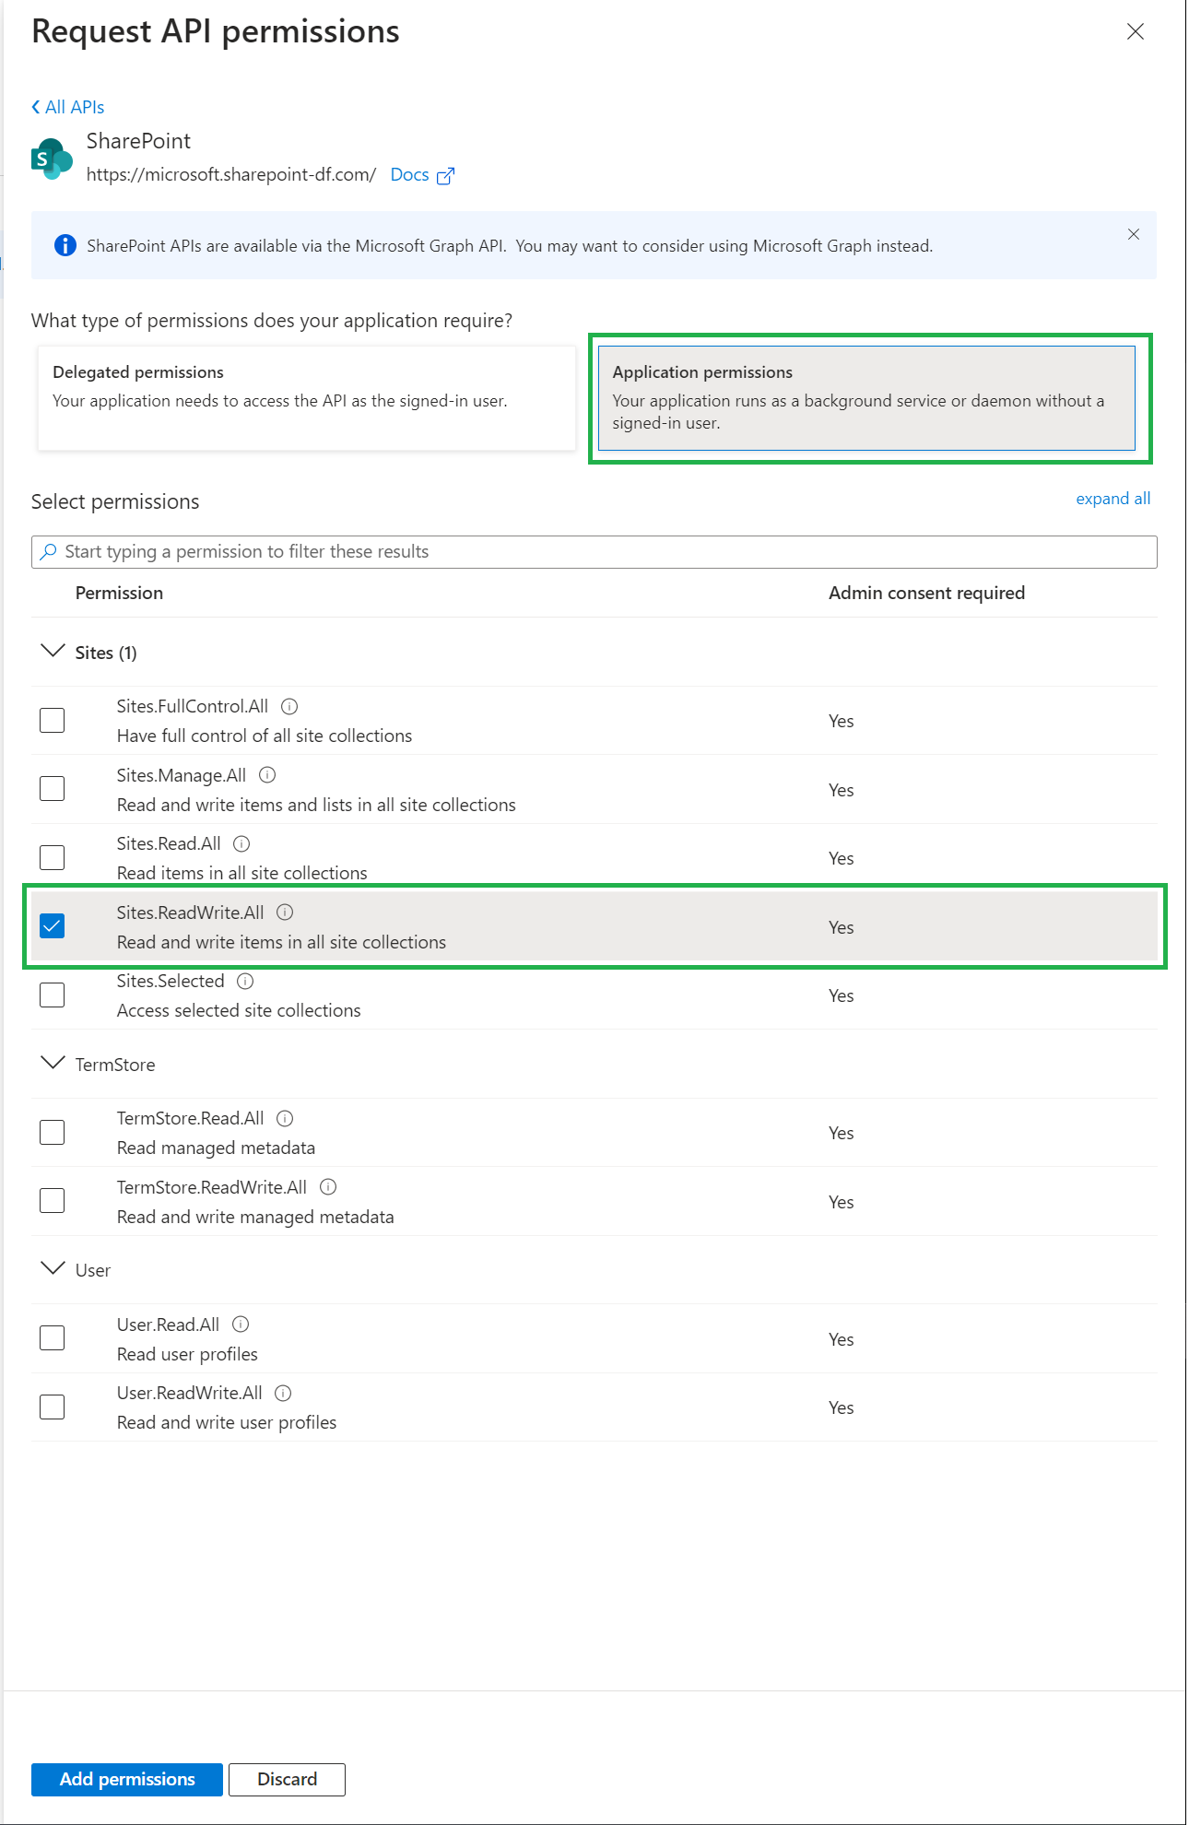Uncheck the Sites.ReadWrite.All checkbox
The image size is (1189, 1825).
53,926
